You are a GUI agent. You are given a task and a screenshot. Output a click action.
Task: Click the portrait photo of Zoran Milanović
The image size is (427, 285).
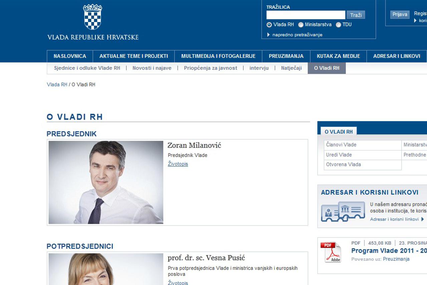(106, 182)
